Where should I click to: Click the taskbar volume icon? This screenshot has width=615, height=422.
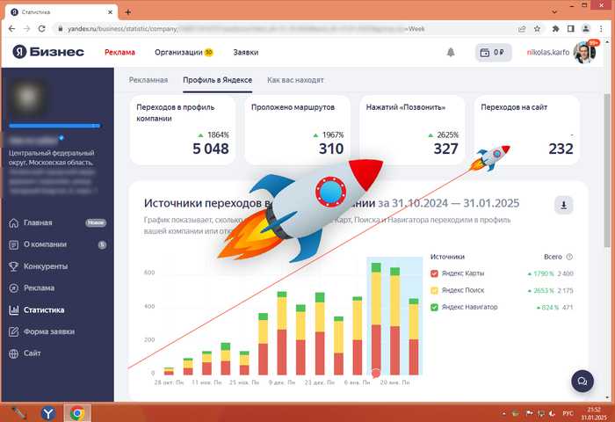(x=553, y=414)
